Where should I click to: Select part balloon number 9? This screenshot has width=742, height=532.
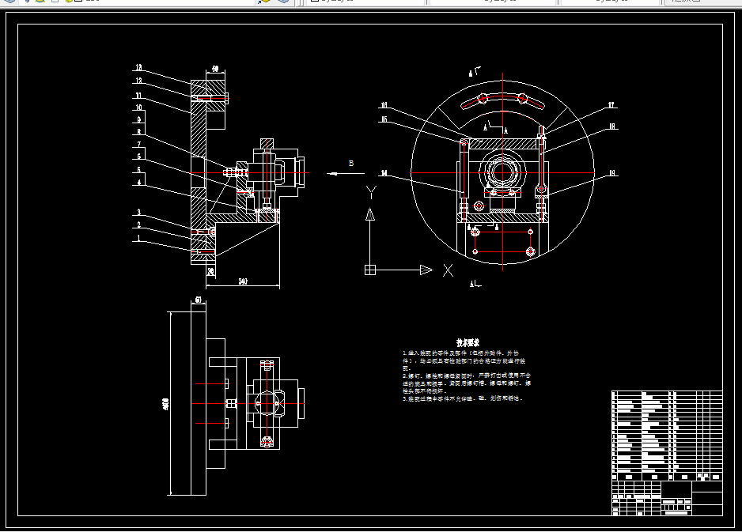(x=139, y=119)
